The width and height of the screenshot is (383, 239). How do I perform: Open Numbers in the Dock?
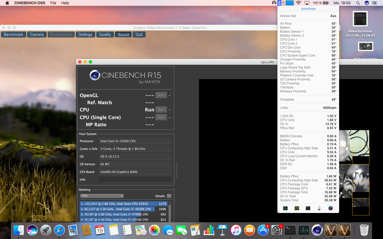click(x=209, y=230)
